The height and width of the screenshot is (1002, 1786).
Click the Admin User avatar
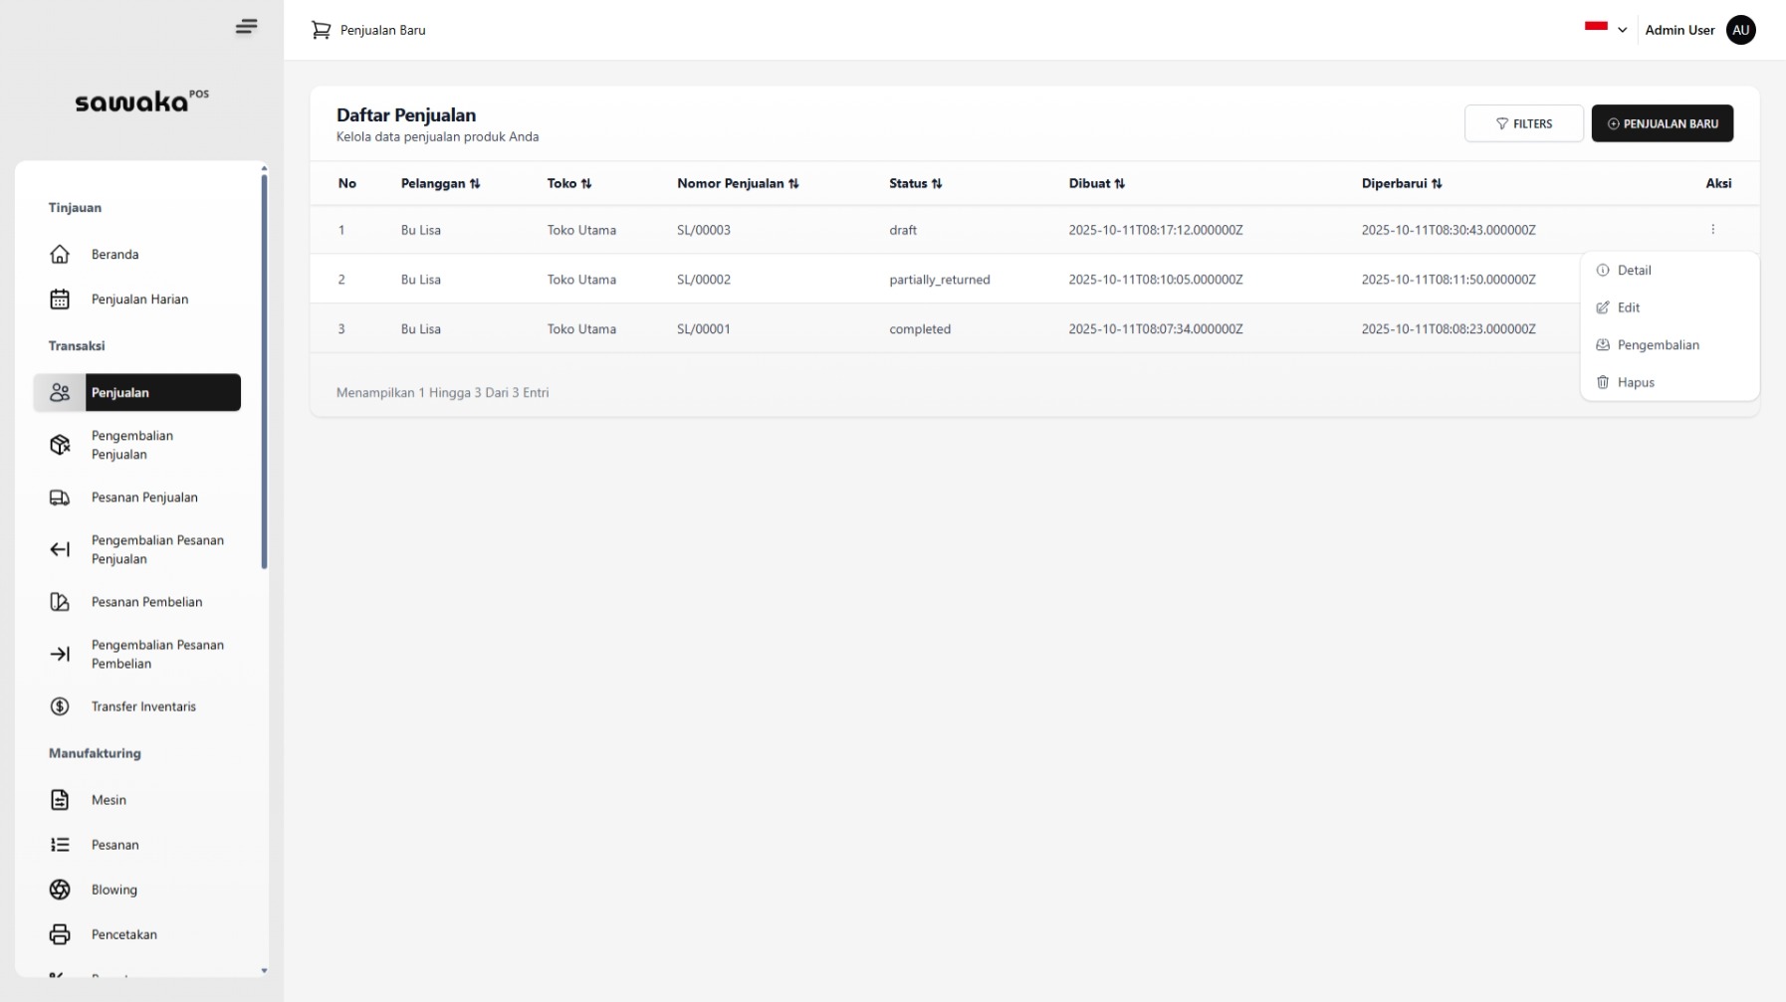pyautogui.click(x=1740, y=30)
